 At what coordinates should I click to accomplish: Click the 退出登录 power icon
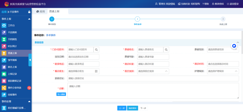pyautogui.click(x=228, y=4)
